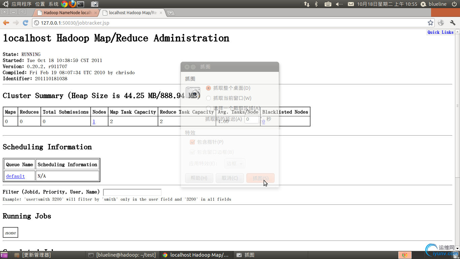Click the Ubuntu logo in the top panel
The width and height of the screenshot is (460, 259).
coord(6,4)
